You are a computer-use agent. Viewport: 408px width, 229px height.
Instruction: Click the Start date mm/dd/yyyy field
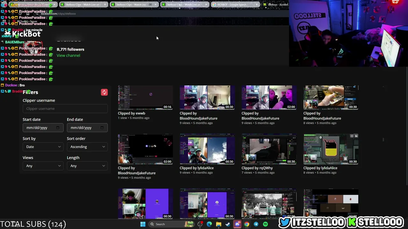(x=43, y=128)
